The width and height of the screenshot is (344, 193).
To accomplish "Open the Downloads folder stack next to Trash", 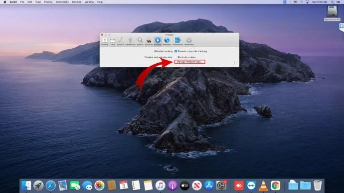I will (306, 186).
